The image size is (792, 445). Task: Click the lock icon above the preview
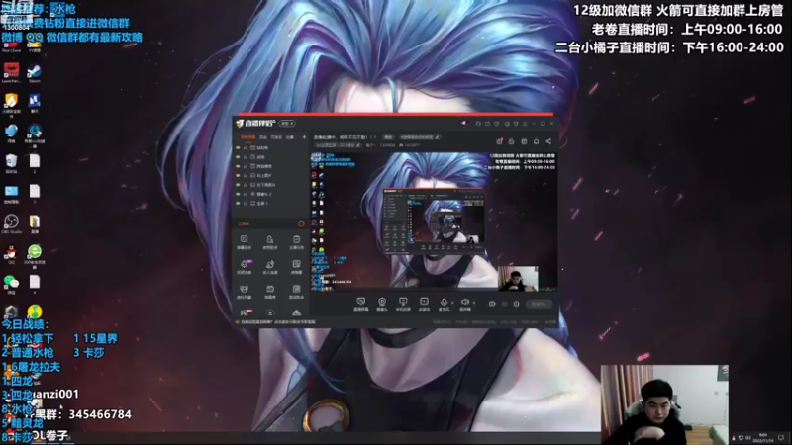(511, 141)
